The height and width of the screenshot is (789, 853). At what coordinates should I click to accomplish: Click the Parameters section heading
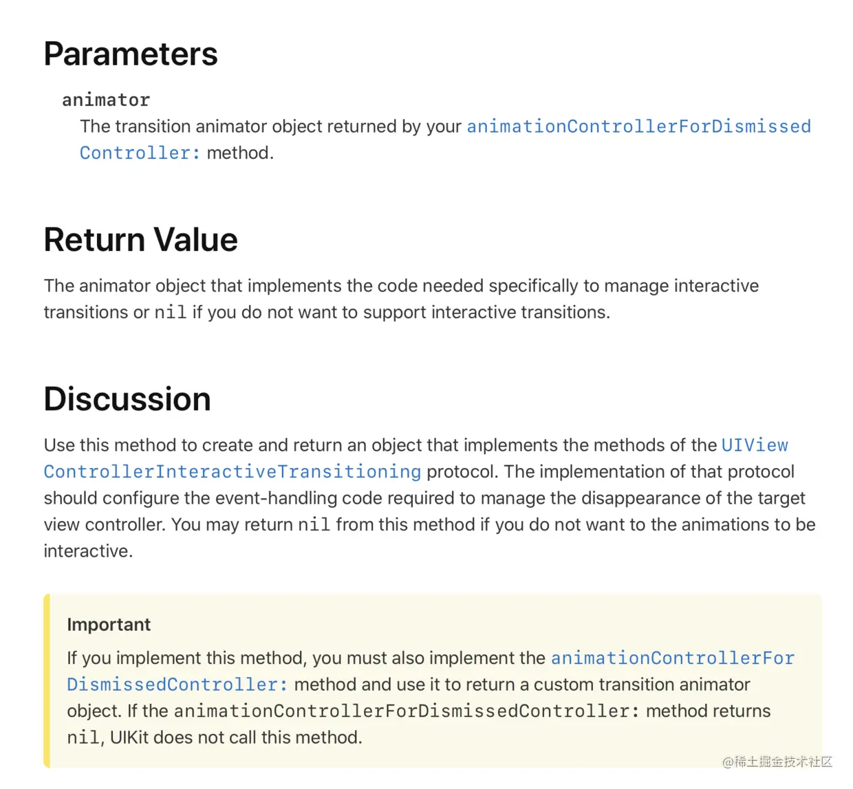point(131,54)
